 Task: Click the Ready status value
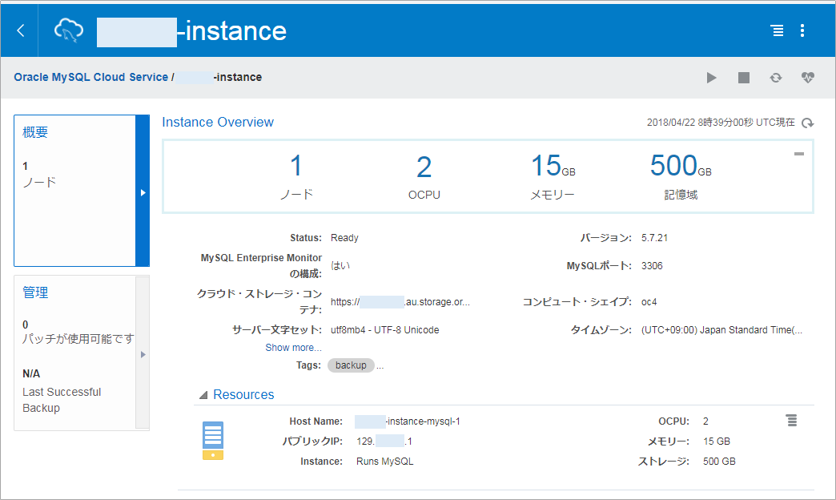(344, 238)
